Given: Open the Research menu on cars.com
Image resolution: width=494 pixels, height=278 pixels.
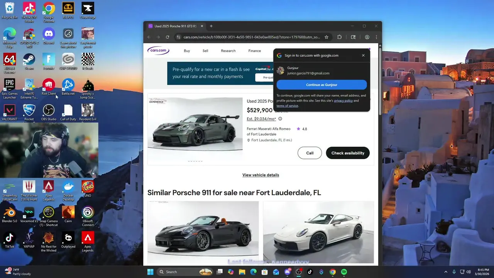Looking at the screenshot, I should (228, 51).
